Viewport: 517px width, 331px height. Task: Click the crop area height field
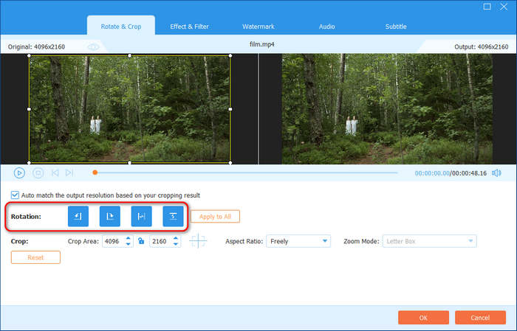(x=160, y=241)
